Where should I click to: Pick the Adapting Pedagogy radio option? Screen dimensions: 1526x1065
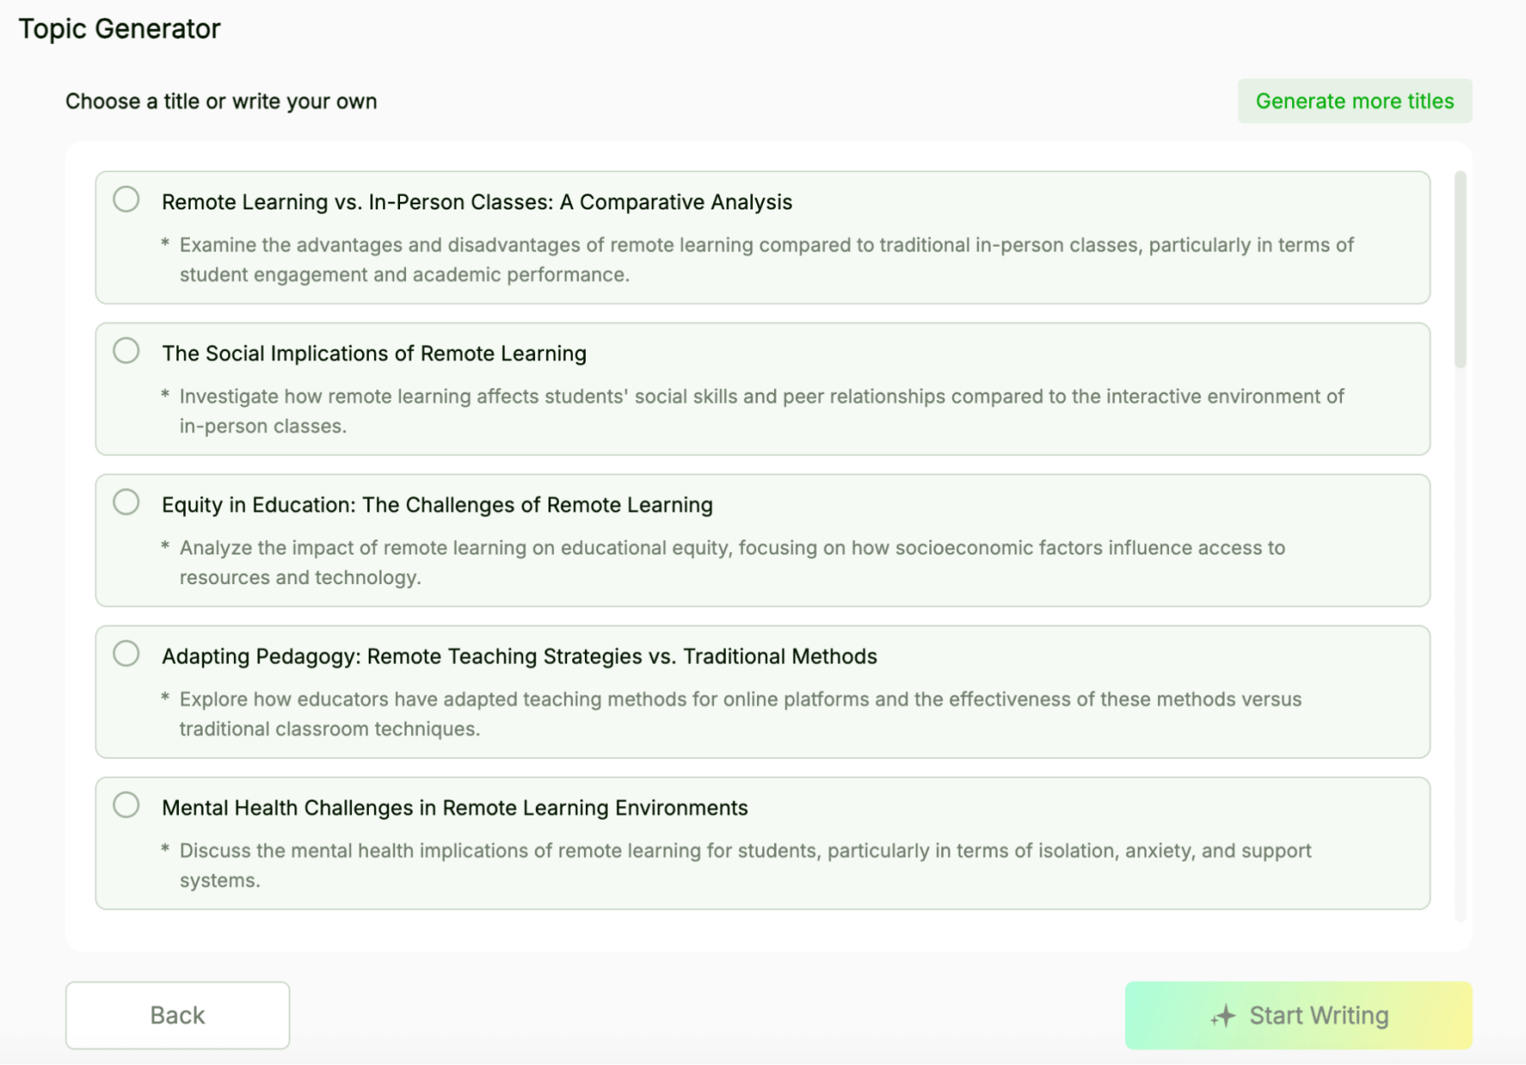pos(126,654)
